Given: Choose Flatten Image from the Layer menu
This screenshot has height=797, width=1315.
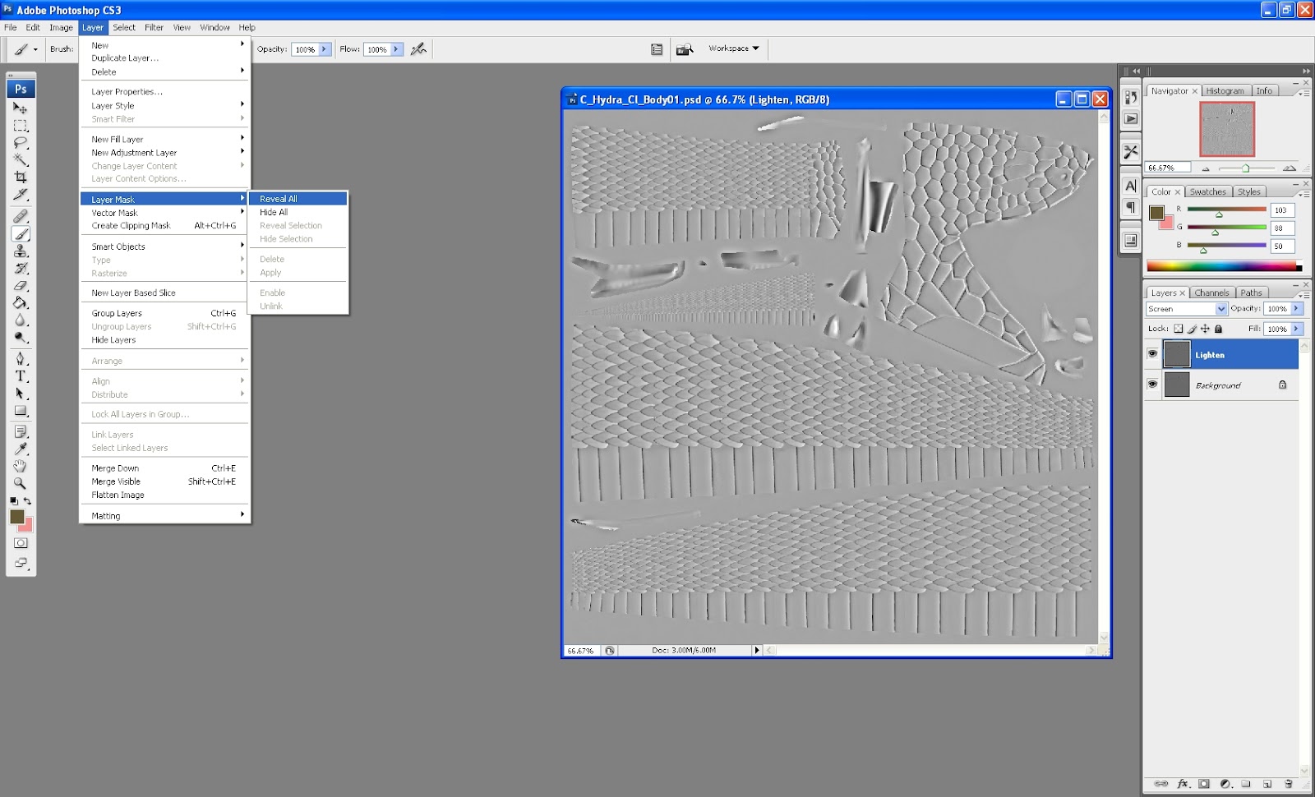Looking at the screenshot, I should (117, 494).
